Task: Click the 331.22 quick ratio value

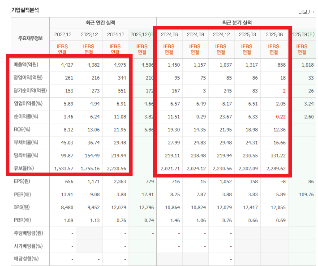Action: (x=278, y=156)
